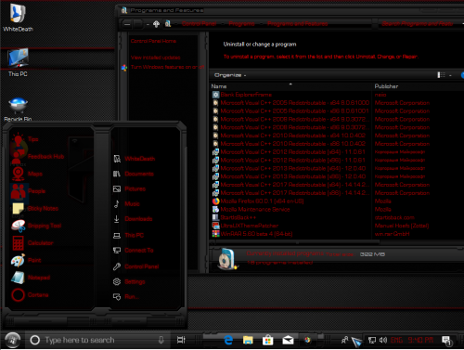This screenshot has height=350, width=464.
Task: Launch Microsoft Edge from taskbar
Action: pyautogui.click(x=228, y=340)
